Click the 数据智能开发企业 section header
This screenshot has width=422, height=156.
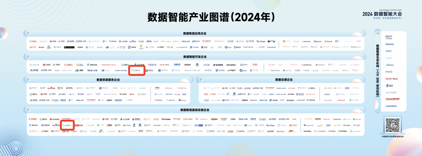tap(195, 57)
